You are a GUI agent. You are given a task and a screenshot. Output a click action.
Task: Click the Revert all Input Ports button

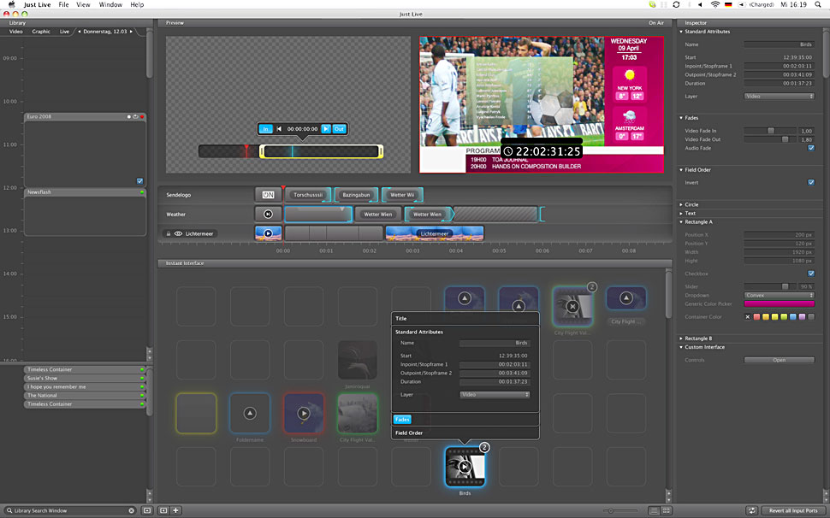click(792, 510)
